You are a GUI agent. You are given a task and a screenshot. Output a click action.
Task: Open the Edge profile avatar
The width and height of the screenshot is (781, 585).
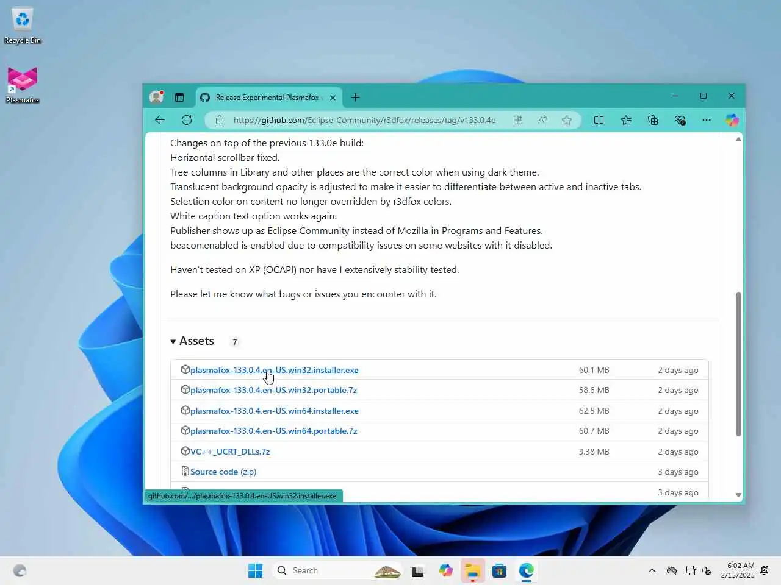click(x=157, y=97)
